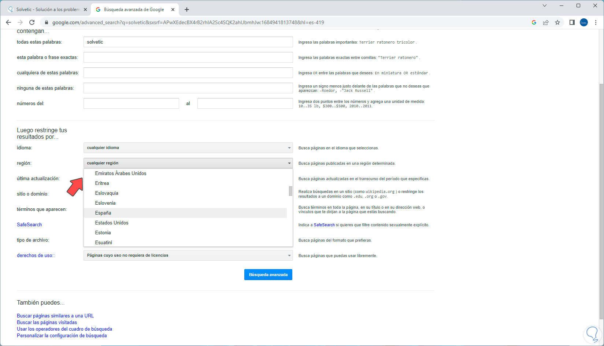Open the SafeSearch label link
Image resolution: width=604 pixels, height=346 pixels.
(29, 225)
